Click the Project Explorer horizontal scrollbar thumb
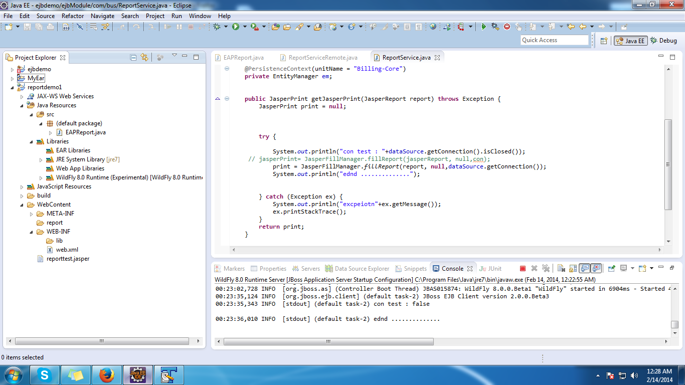 102,341
